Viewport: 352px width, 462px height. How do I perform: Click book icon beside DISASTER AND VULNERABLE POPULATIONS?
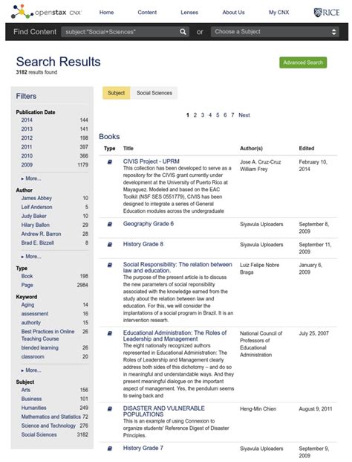point(110,408)
